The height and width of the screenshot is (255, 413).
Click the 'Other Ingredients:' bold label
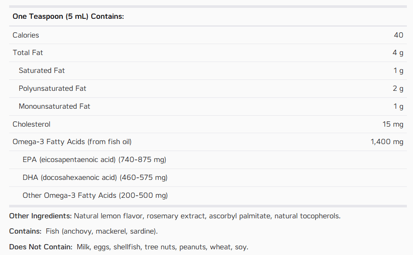click(40, 216)
